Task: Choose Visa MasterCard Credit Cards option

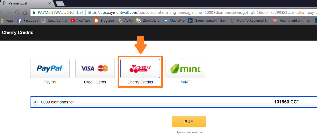Action: [95, 68]
